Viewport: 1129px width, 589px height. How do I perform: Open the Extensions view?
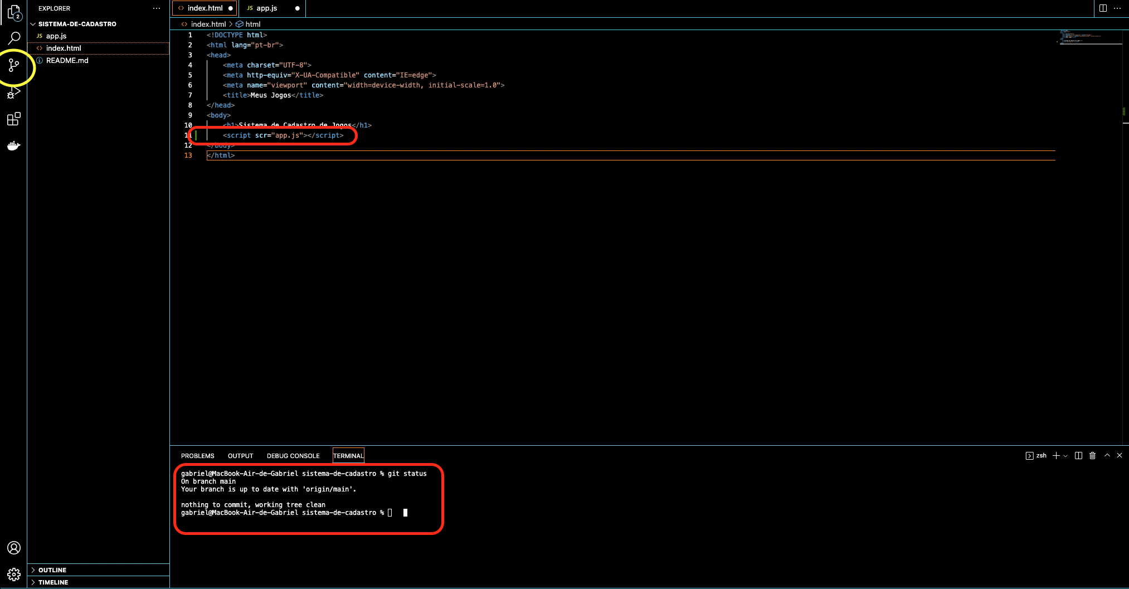pos(14,119)
